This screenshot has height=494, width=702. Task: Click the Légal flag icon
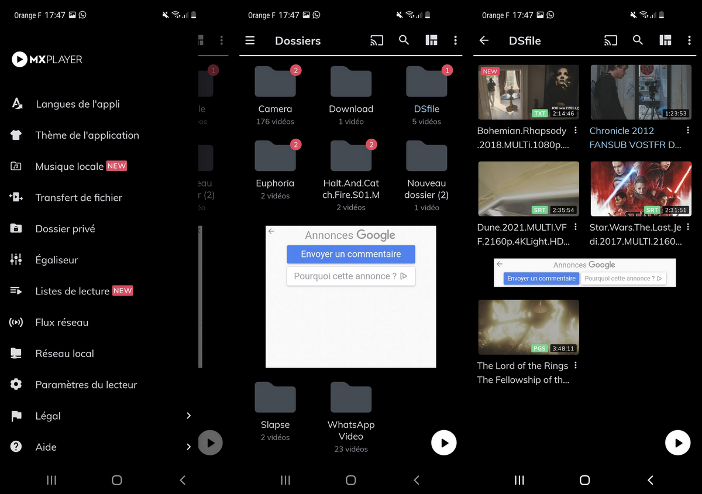click(x=16, y=416)
